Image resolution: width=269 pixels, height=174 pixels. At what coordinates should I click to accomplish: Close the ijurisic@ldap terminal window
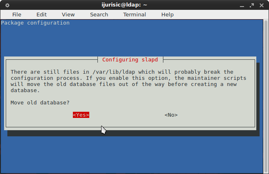pyautogui.click(x=262, y=5)
